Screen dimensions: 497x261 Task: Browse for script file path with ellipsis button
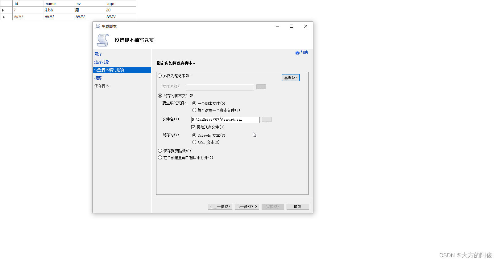267,120
